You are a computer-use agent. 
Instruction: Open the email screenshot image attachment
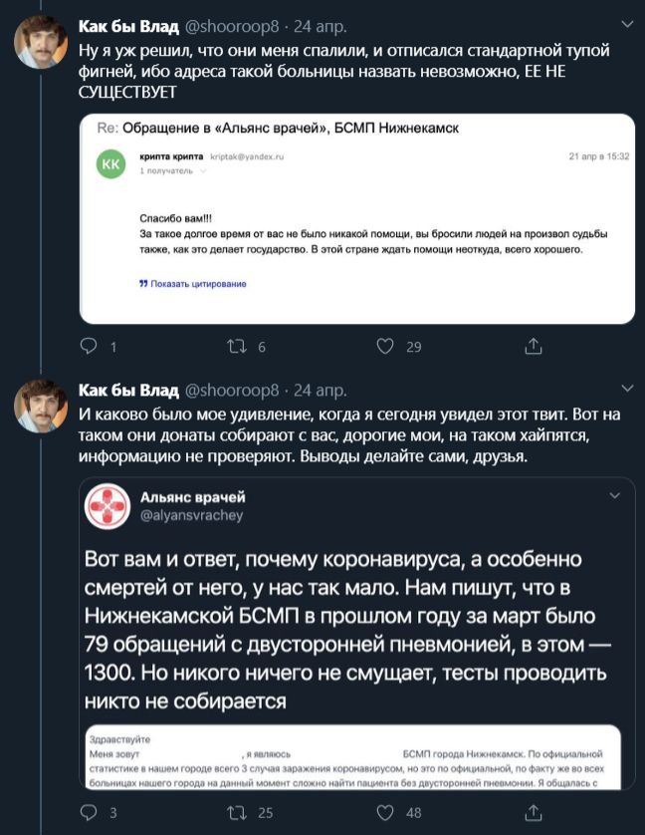tap(357, 219)
